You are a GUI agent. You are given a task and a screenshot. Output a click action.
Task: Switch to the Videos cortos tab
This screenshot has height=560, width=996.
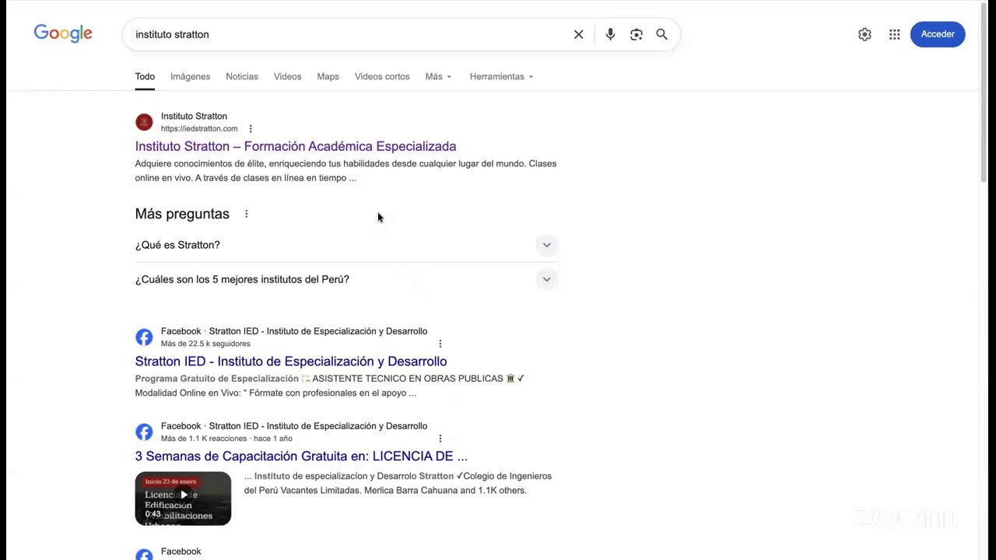tap(382, 76)
